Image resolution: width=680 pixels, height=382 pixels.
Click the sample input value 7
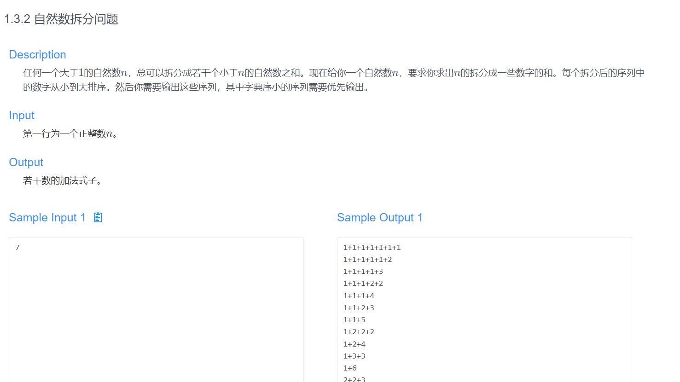tap(17, 248)
